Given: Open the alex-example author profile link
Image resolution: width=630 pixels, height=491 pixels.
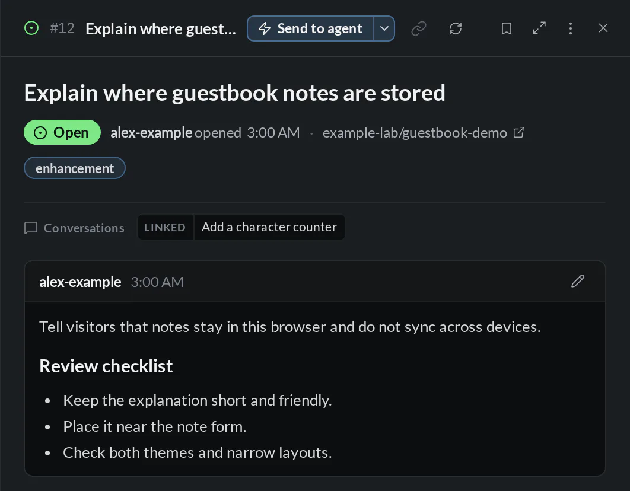Looking at the screenshot, I should 151,132.
